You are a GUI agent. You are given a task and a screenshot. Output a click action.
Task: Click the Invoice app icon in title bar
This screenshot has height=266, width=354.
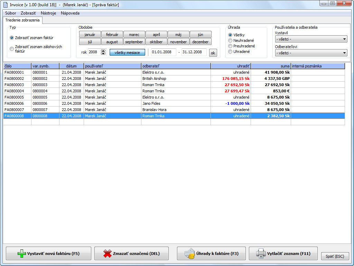[x=6, y=4]
